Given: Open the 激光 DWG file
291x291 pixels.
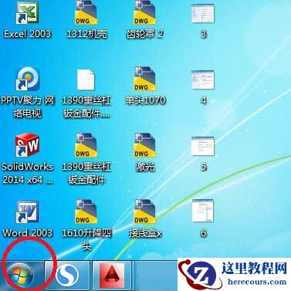Looking at the screenshot, I should coord(144,145).
